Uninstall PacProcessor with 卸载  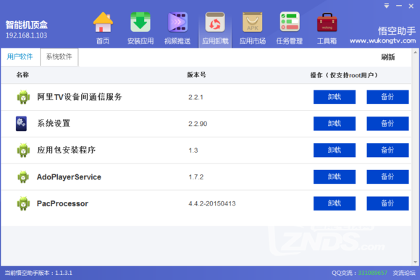(x=335, y=203)
